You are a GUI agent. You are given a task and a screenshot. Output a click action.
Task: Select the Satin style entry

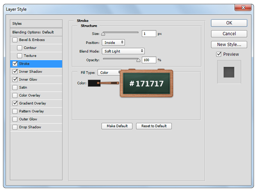pos(23,87)
